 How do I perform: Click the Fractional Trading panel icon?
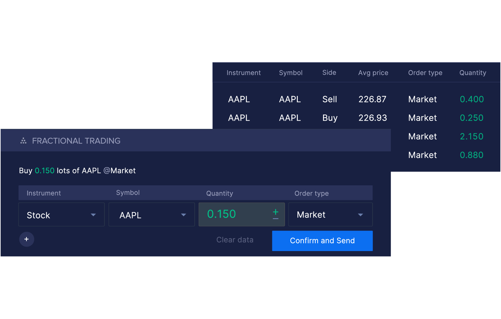(x=23, y=141)
